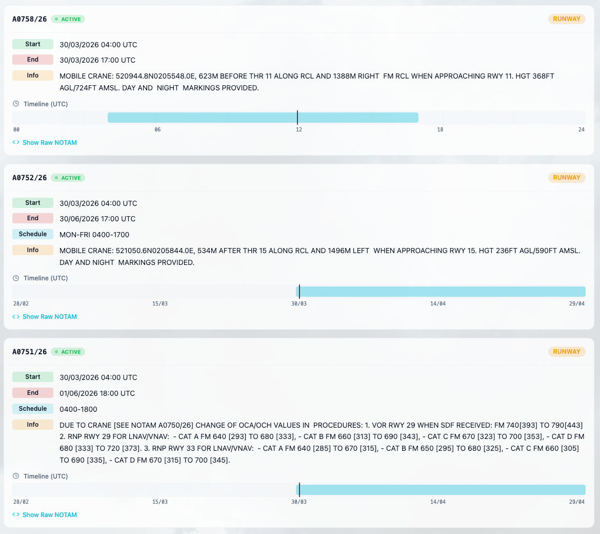Click the clock icon on A0758/26 timeline
This screenshot has width=600, height=534.
pyautogui.click(x=15, y=104)
